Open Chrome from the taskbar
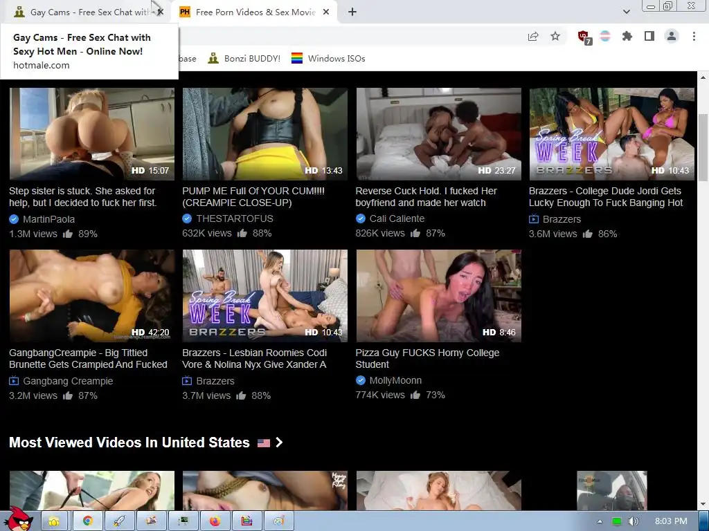The image size is (709, 531). [x=88, y=521]
